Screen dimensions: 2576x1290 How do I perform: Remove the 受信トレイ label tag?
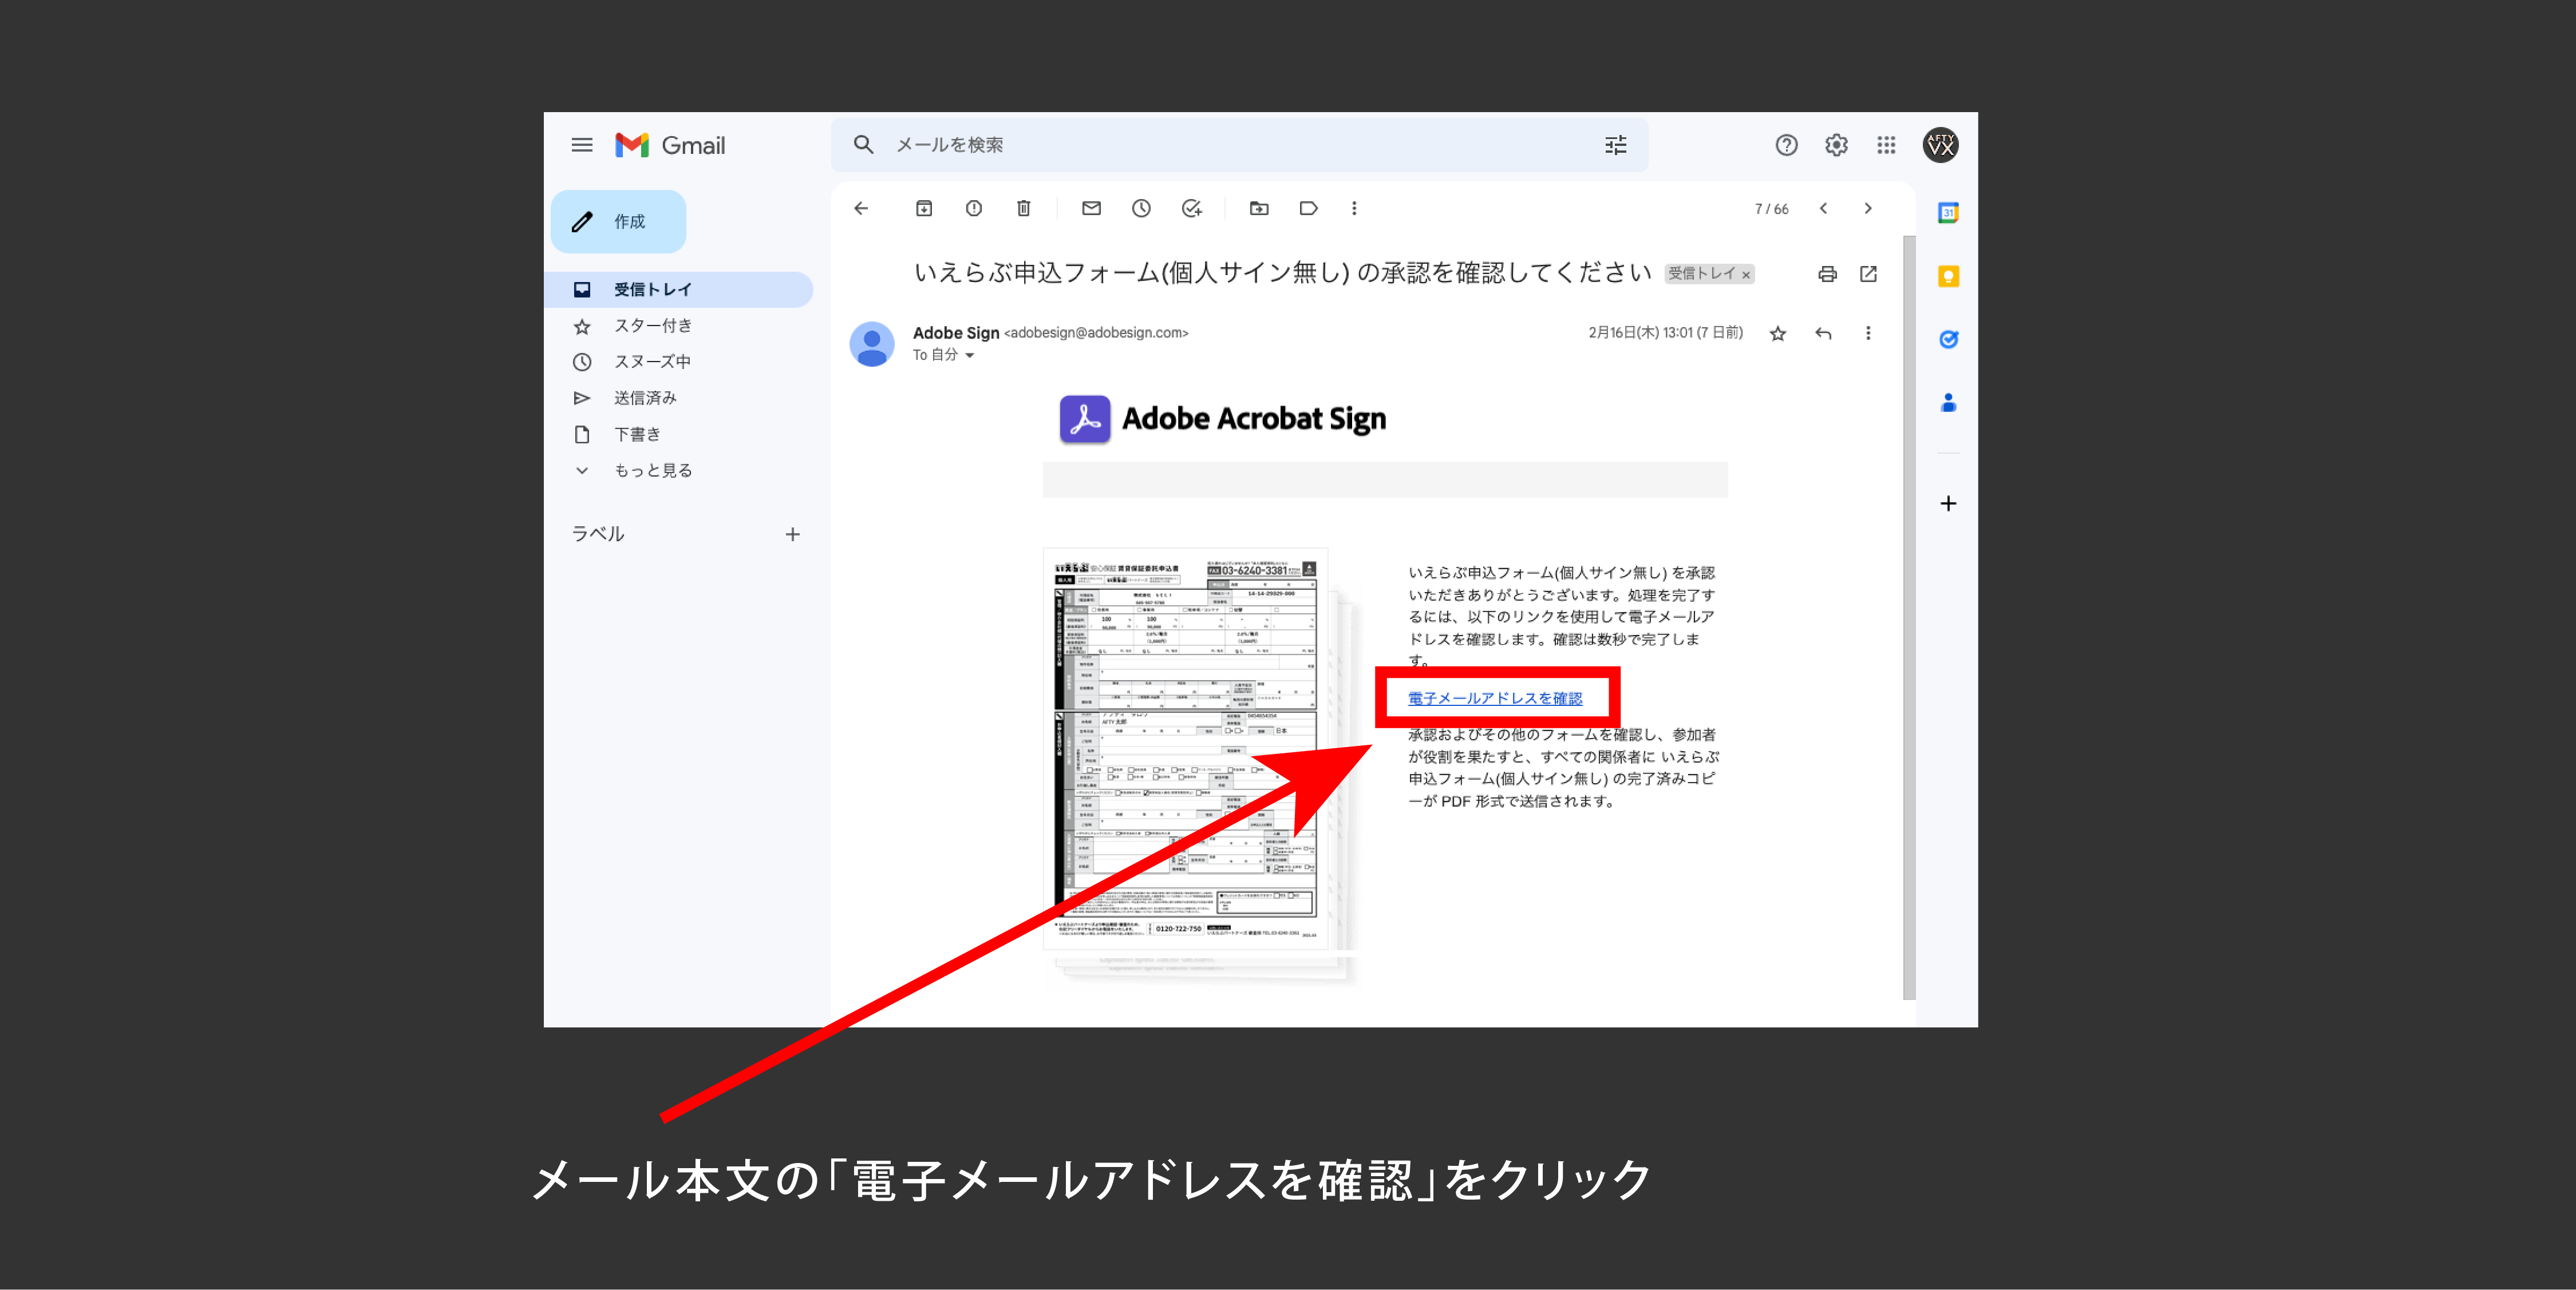click(x=1746, y=275)
